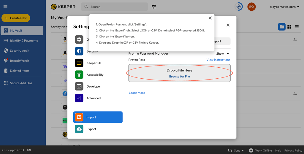Open the Privacy Policy link
This screenshot has width=304, height=154.
click(293, 150)
